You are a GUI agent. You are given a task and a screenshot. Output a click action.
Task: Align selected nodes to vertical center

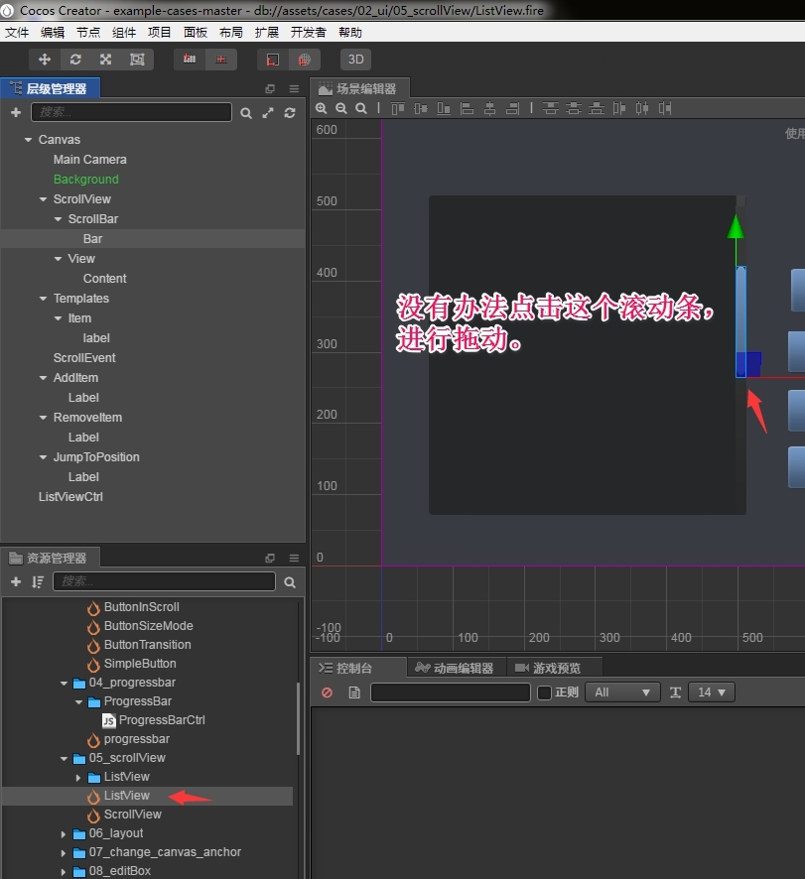click(421, 108)
